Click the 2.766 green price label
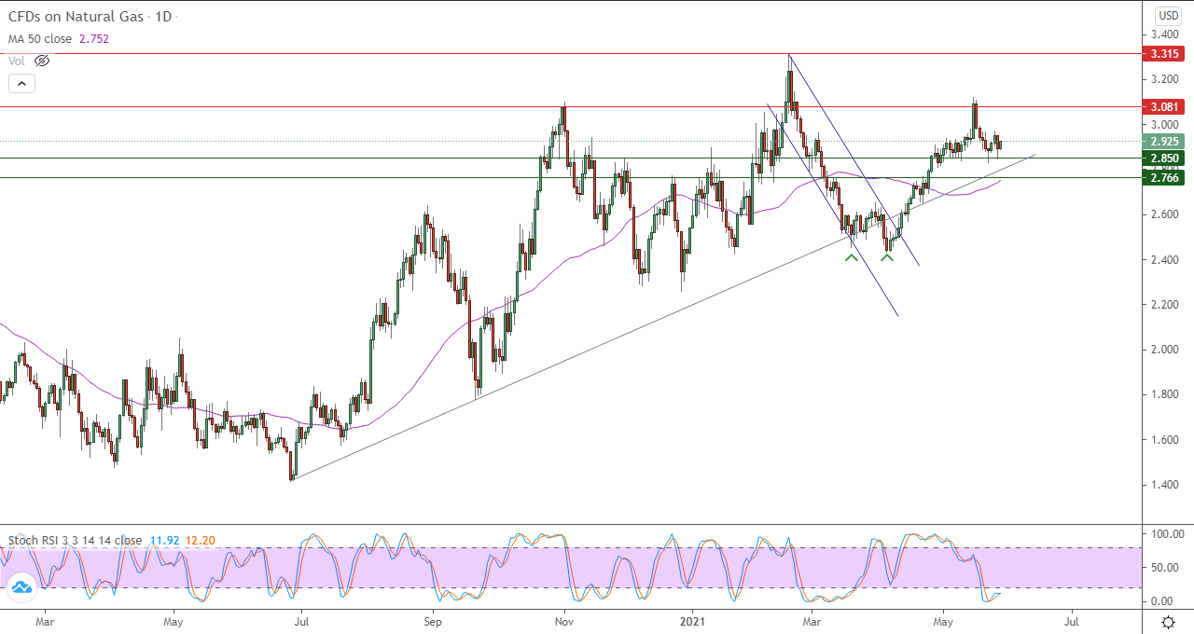 pos(1165,177)
